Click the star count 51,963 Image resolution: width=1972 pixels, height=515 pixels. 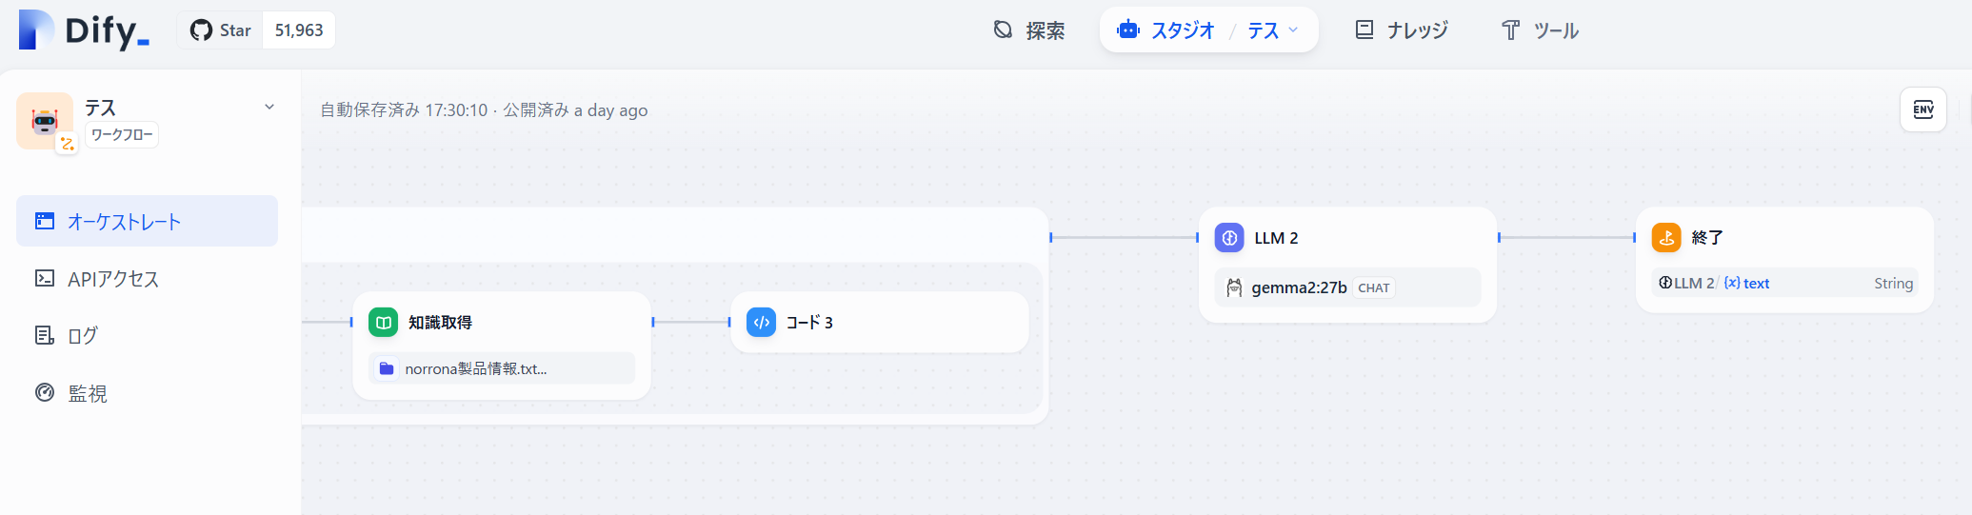tap(299, 30)
